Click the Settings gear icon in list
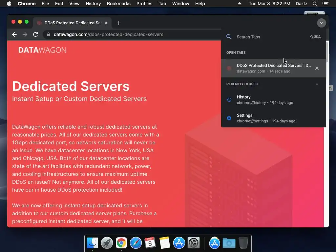336x252 pixels. click(x=229, y=118)
